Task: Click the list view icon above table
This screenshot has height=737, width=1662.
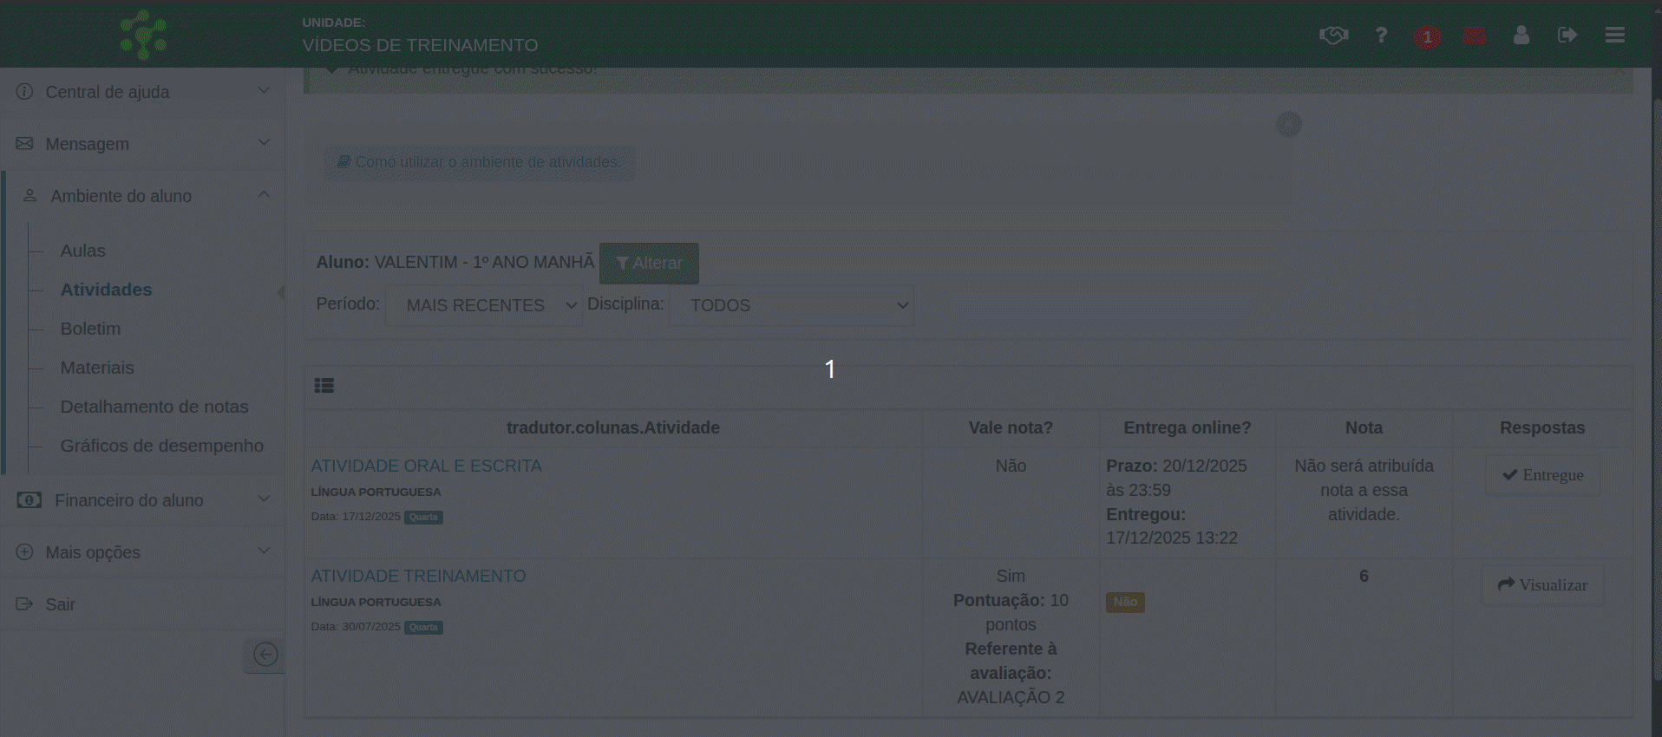Action: 324,386
